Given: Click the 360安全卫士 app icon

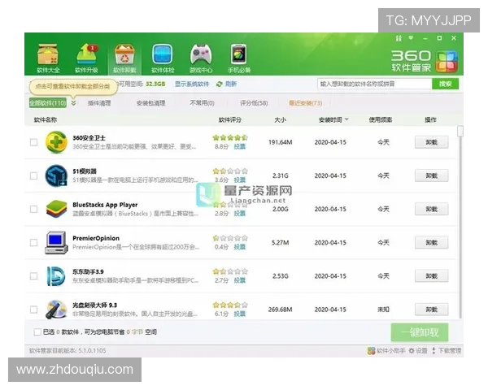Looking at the screenshot, I should click(x=56, y=142).
